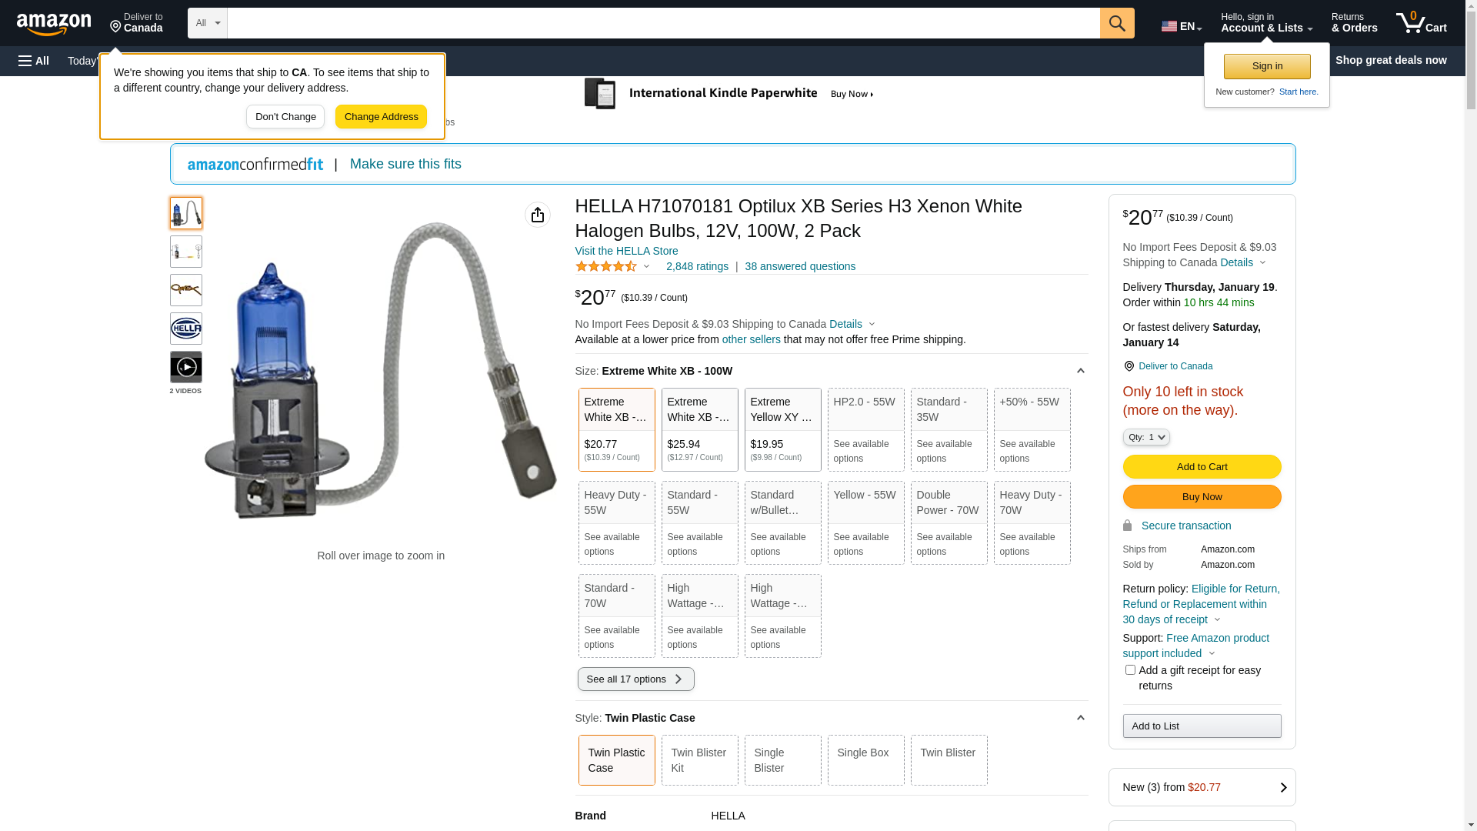1477x831 pixels.
Task: Select the Twin Blister Kit style option
Action: pyautogui.click(x=700, y=760)
